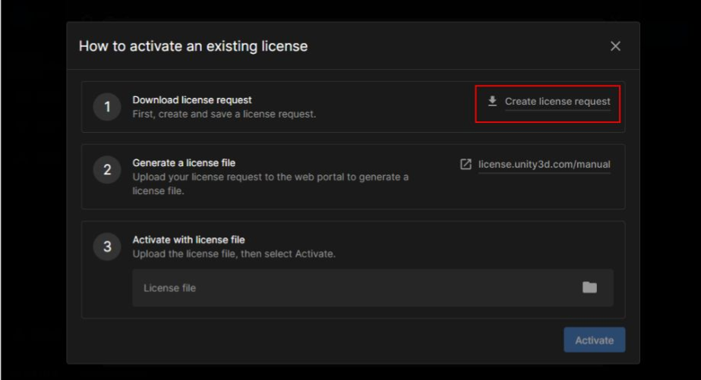The image size is (701, 380).
Task: Browse for a license file with the folder icon
Action: 589,287
